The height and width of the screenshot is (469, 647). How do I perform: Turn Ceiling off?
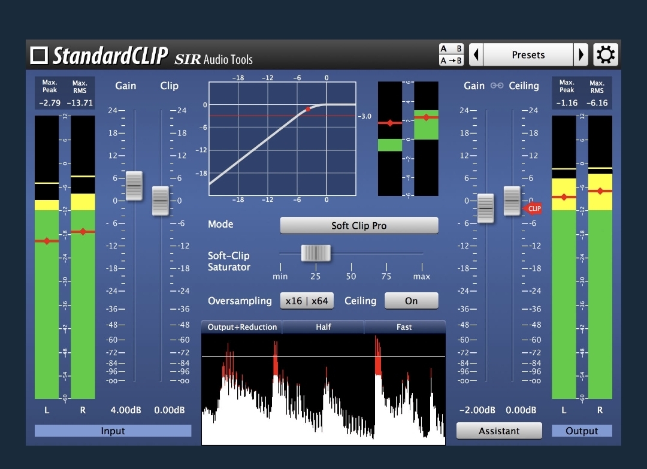[412, 301]
